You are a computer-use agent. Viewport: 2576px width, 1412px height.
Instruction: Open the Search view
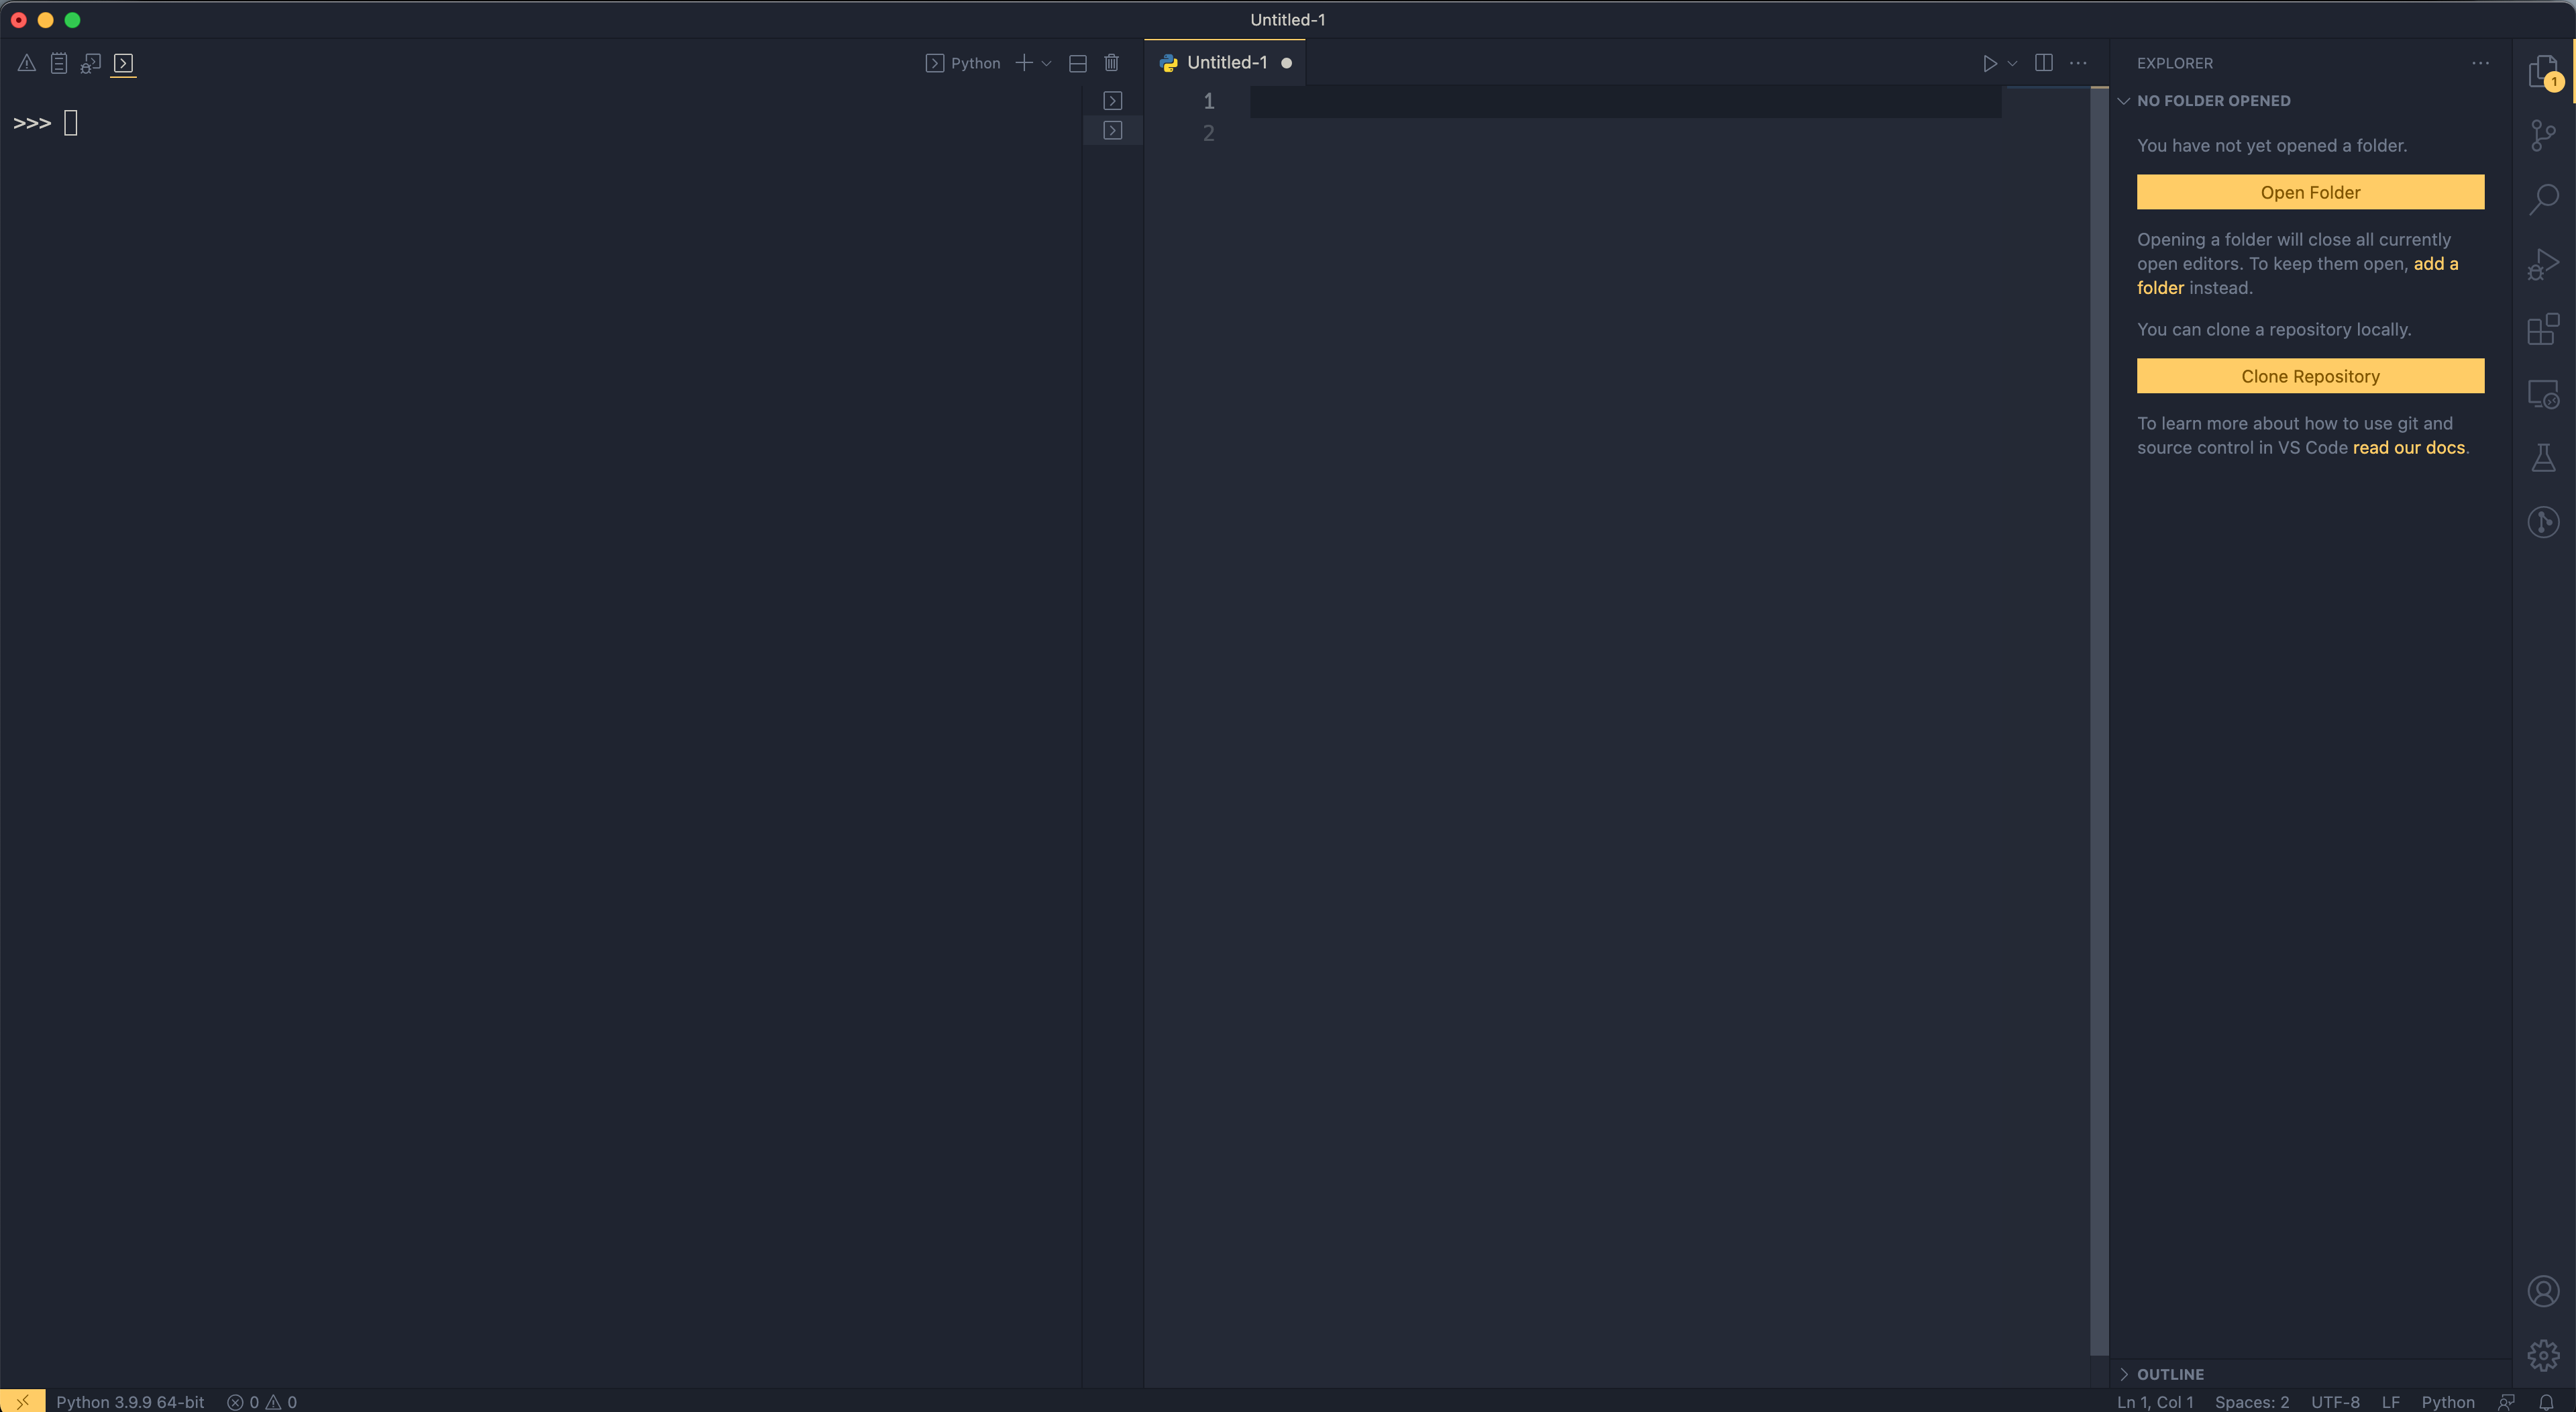2544,198
